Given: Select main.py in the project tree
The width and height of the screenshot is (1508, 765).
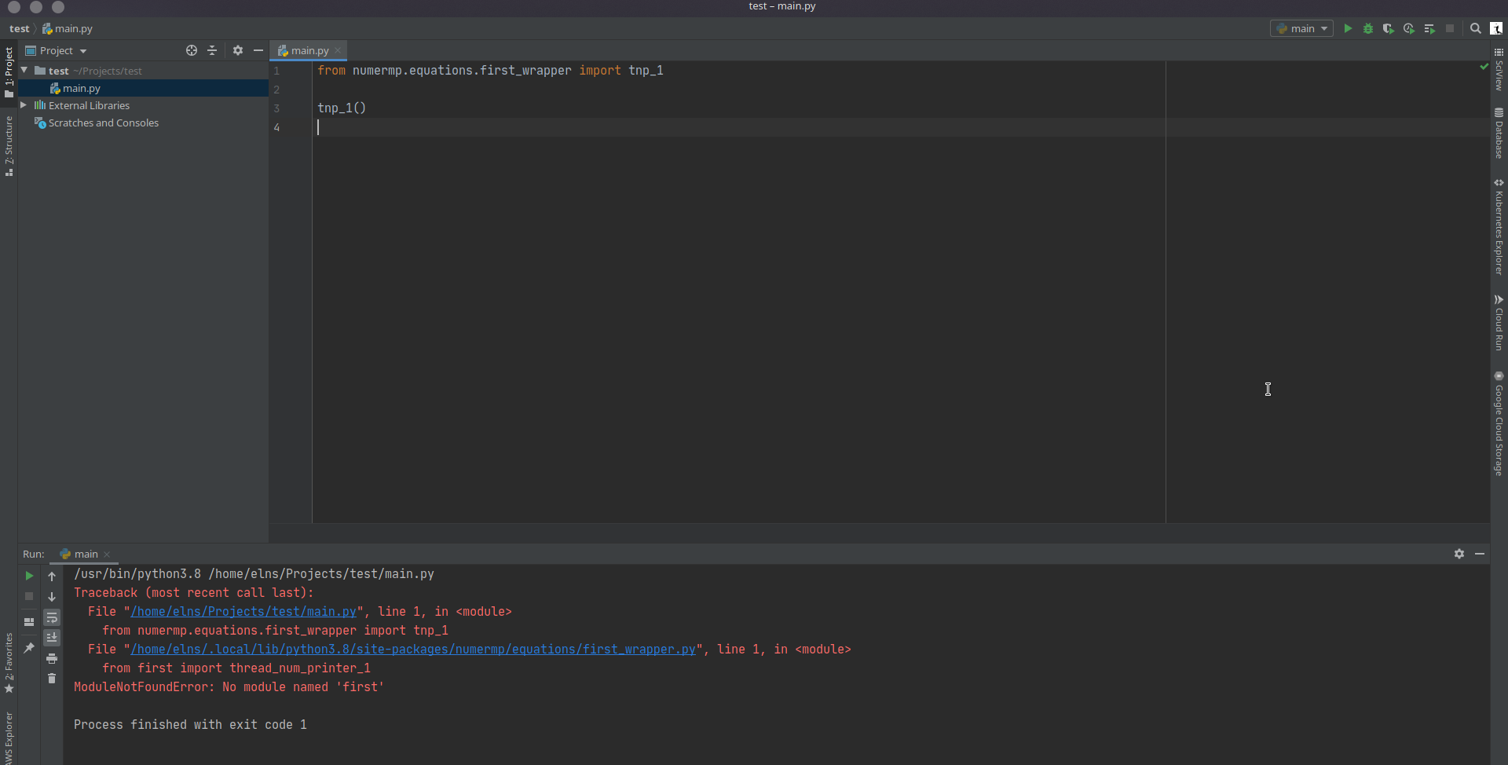Looking at the screenshot, I should click(82, 89).
